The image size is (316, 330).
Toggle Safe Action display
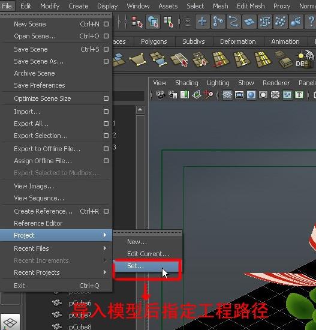pos(287,95)
